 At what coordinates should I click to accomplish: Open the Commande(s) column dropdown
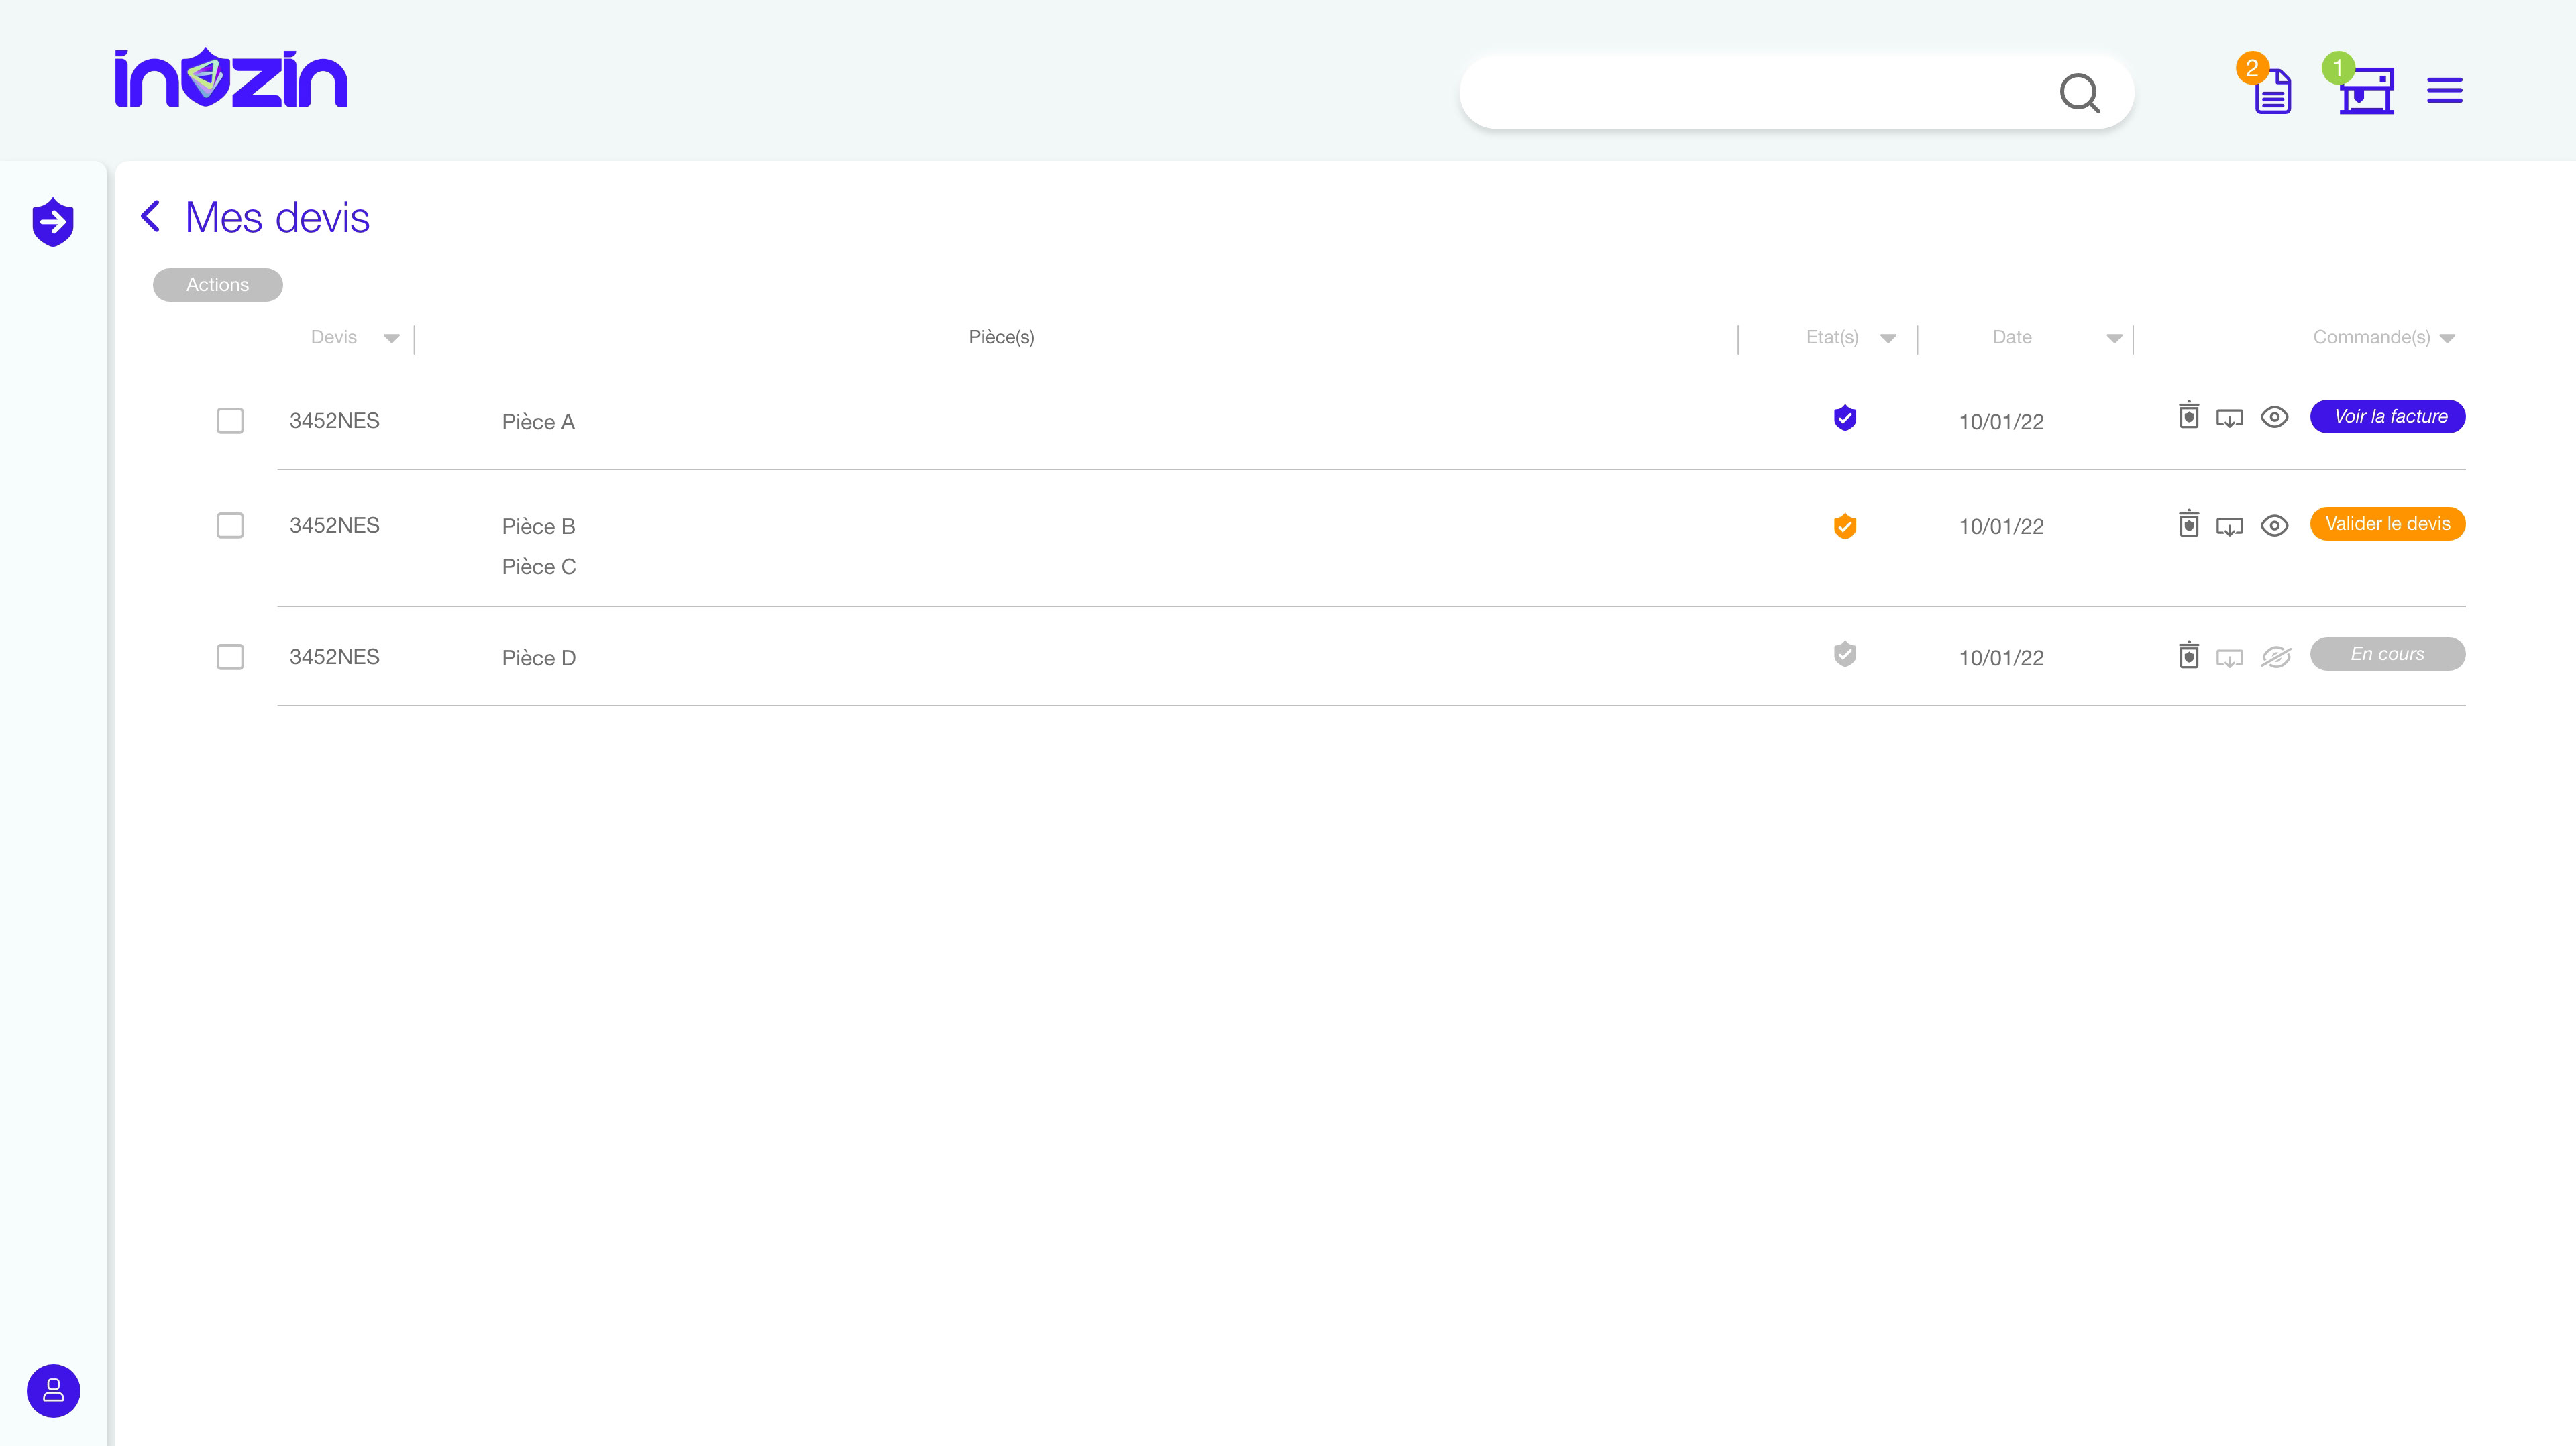[x=2447, y=338]
